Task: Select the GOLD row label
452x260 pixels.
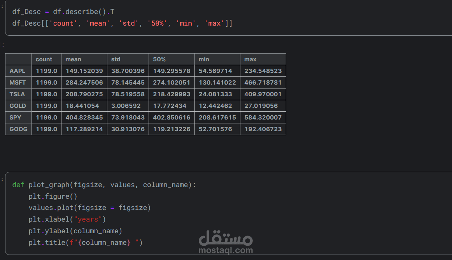Action: [18, 106]
